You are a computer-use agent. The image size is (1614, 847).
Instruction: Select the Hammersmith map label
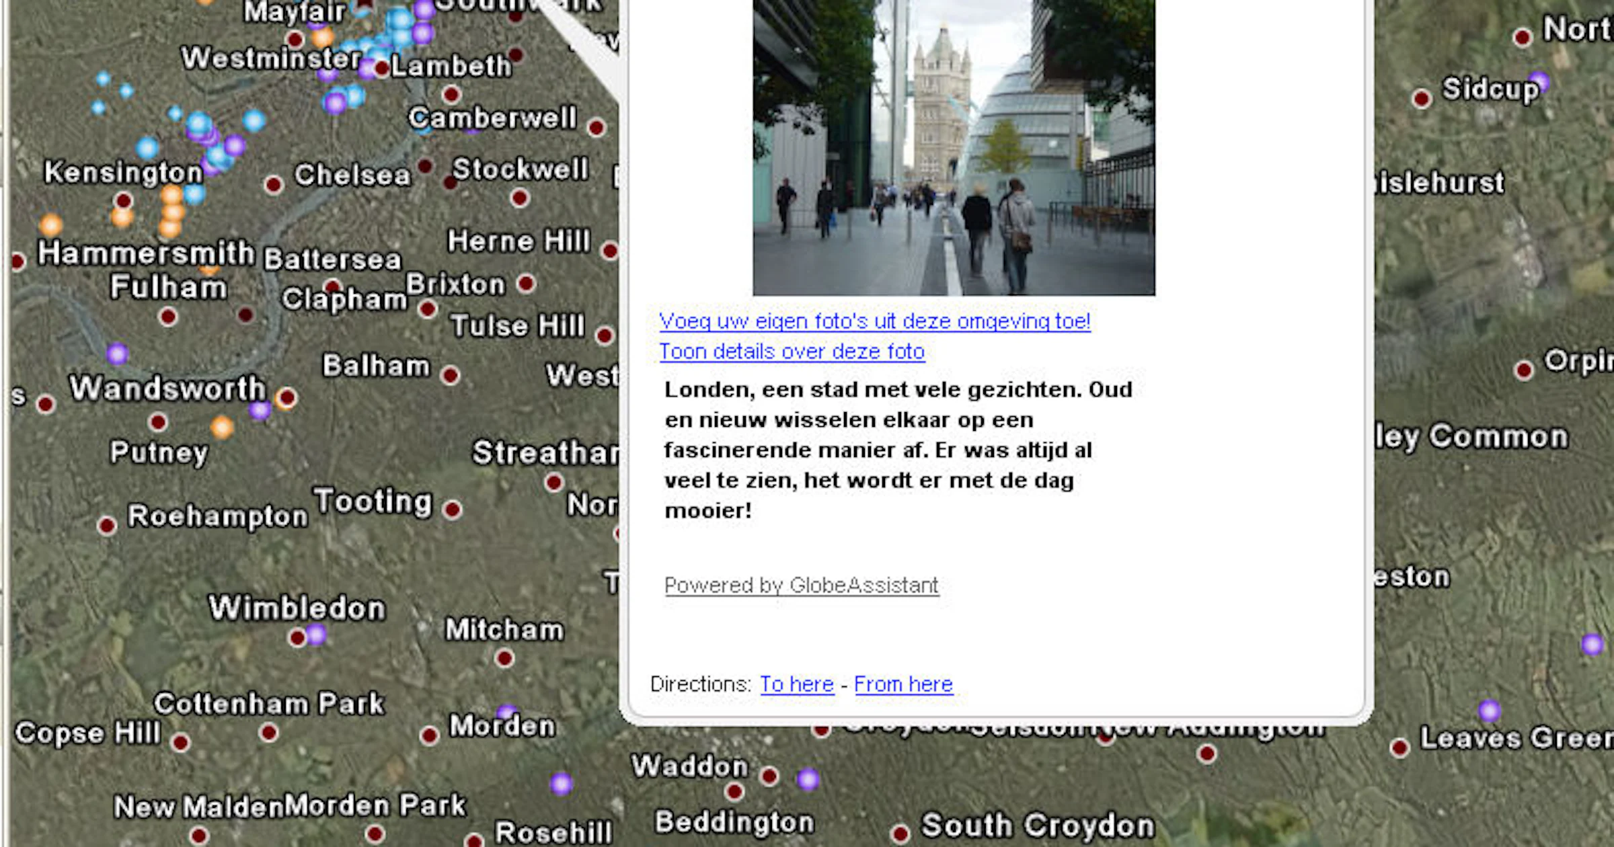click(x=146, y=253)
